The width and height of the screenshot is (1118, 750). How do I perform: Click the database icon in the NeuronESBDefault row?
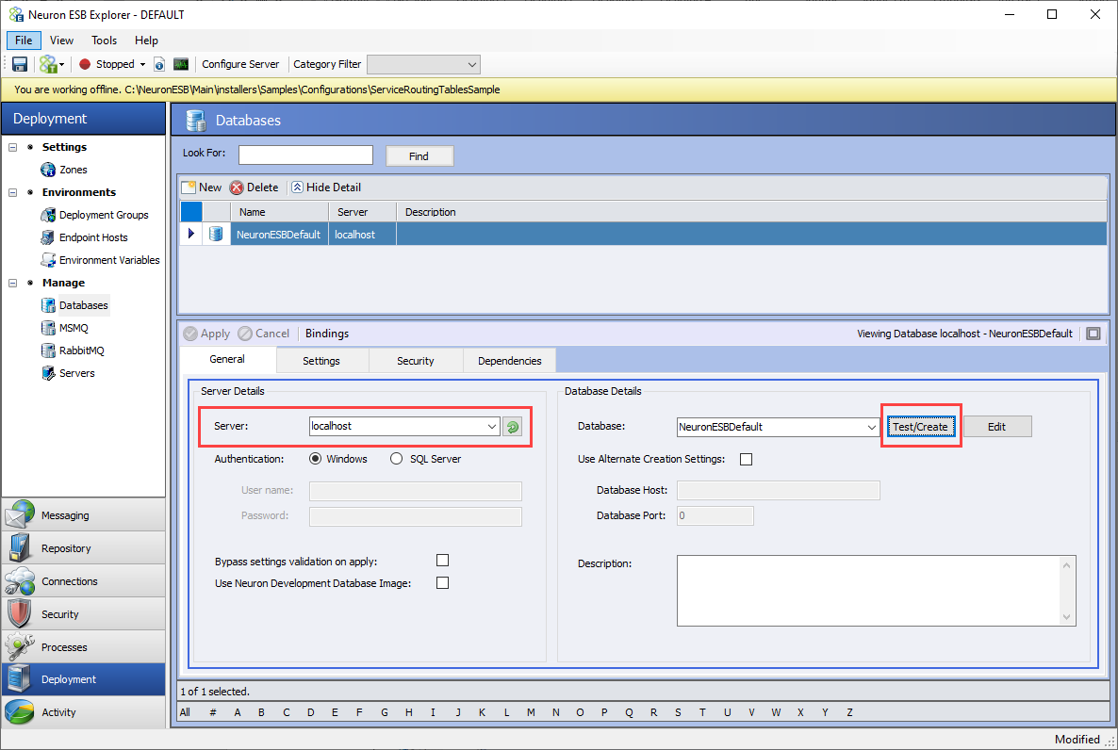pyautogui.click(x=216, y=234)
